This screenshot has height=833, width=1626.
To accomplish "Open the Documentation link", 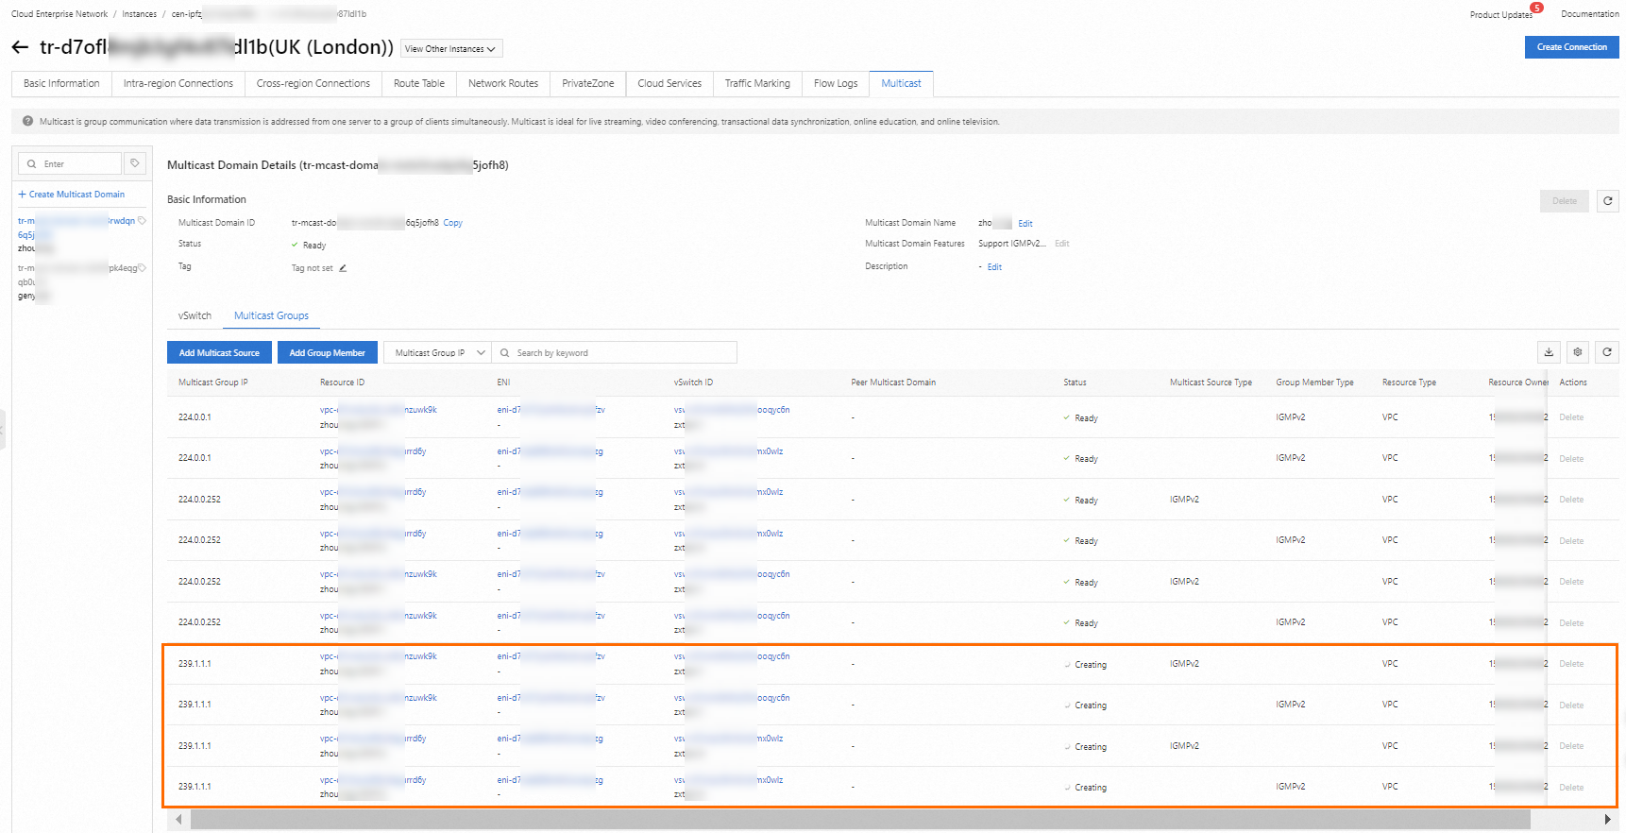I will (x=1589, y=14).
